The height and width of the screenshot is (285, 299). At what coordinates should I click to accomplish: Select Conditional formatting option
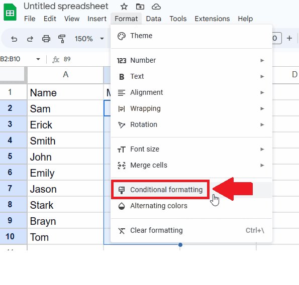[191, 190]
